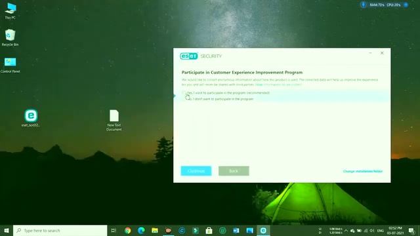Close the ESET Security installer window
The image size is (420, 236).
pos(382,53)
